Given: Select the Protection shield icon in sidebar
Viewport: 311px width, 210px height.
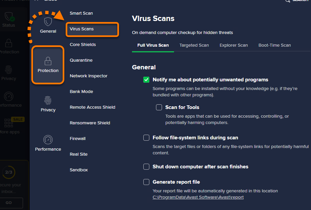Looking at the screenshot, I should point(8,45).
